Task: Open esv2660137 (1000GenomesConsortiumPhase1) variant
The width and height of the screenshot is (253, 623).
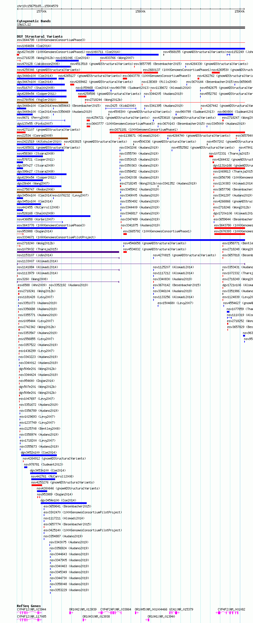Action: (177, 70)
